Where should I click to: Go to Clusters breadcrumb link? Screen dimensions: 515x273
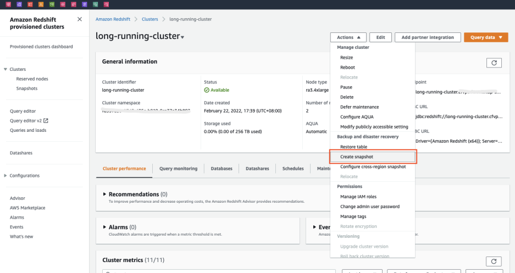[x=149, y=19]
